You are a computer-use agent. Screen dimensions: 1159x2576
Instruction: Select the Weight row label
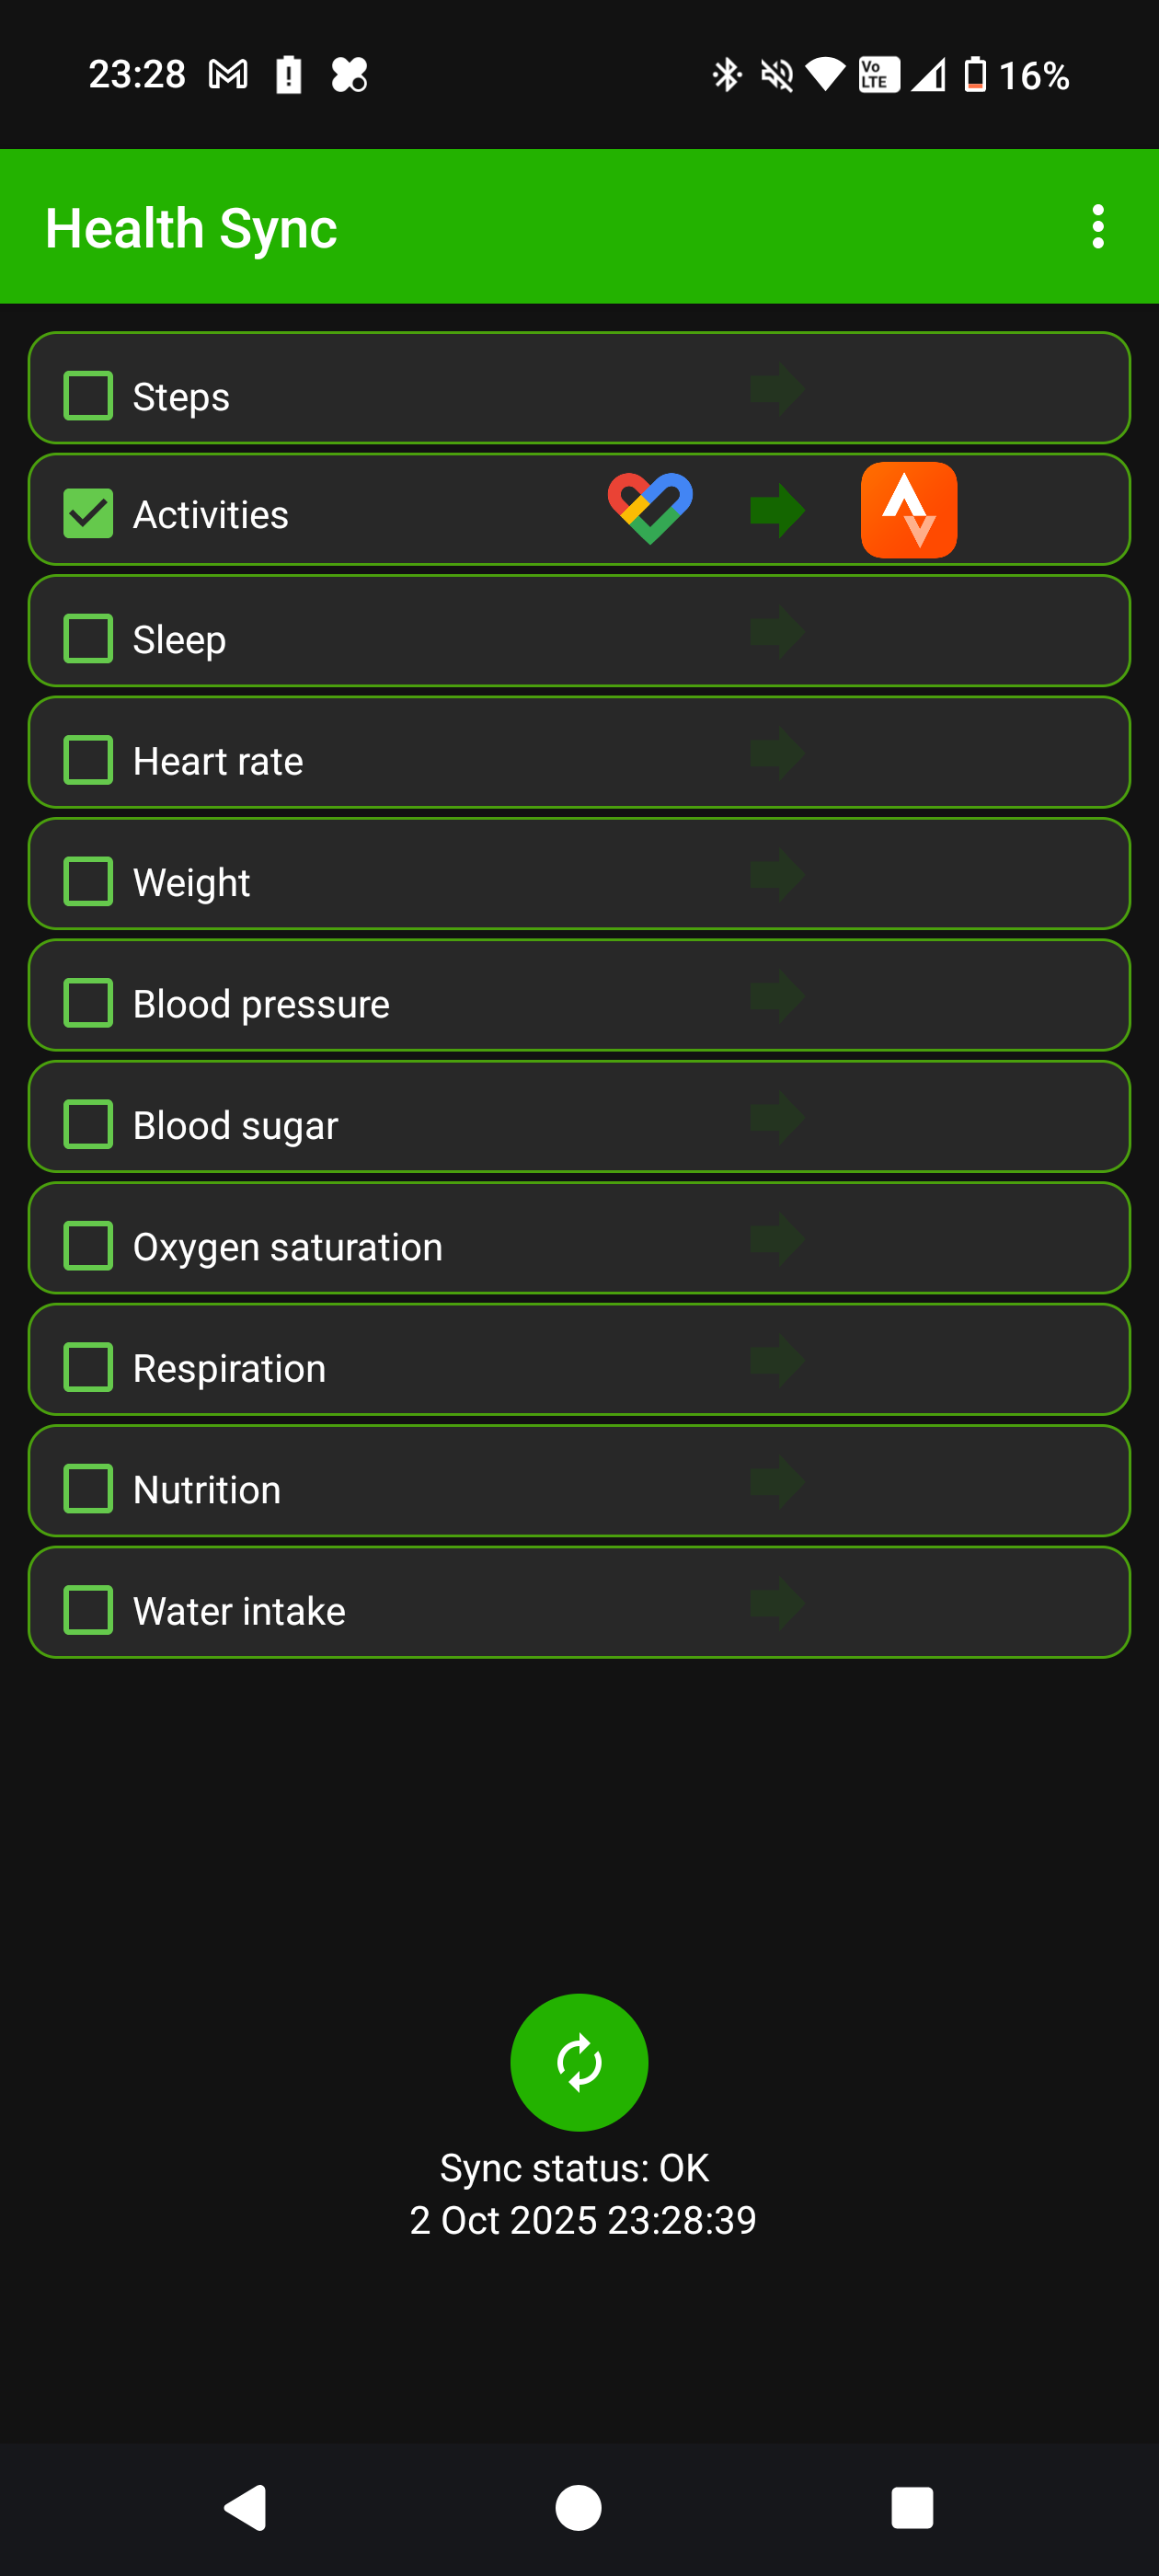[191, 883]
